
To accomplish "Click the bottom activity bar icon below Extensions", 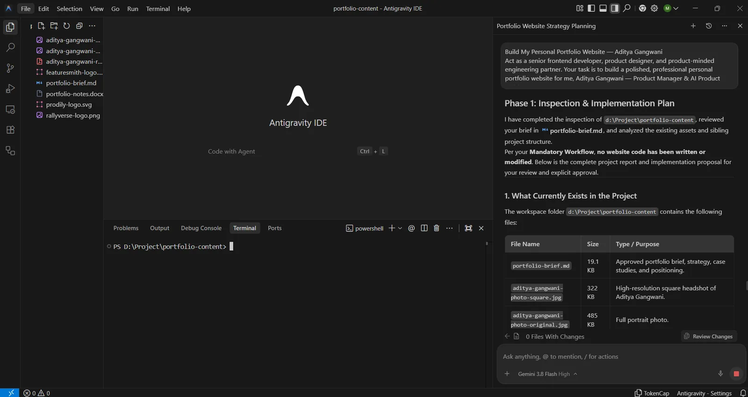I will click(10, 150).
